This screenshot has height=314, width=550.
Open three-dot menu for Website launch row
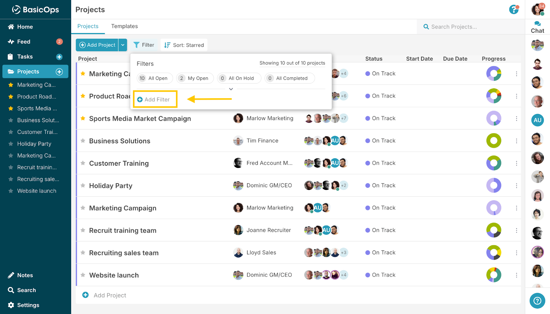[516, 275]
